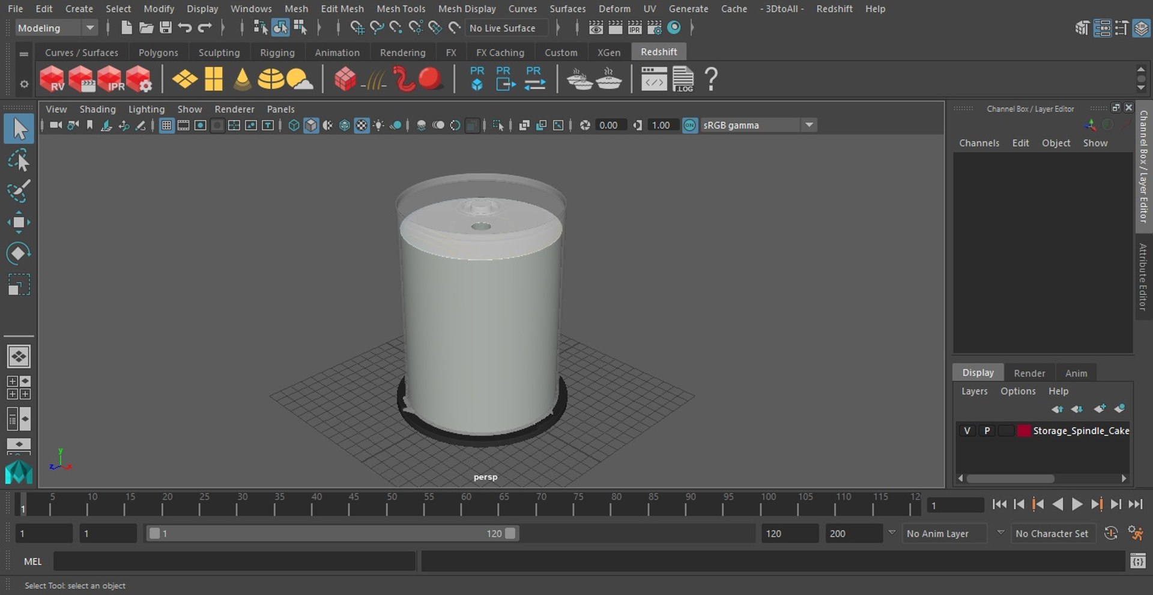Create Redshift sun and sky icon
Image resolution: width=1153 pixels, height=595 pixels.
pos(300,79)
